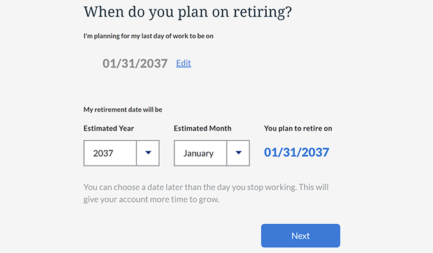The width and height of the screenshot is (433, 253).
Task: Click the Edit link beside the last day date
Action: click(183, 63)
